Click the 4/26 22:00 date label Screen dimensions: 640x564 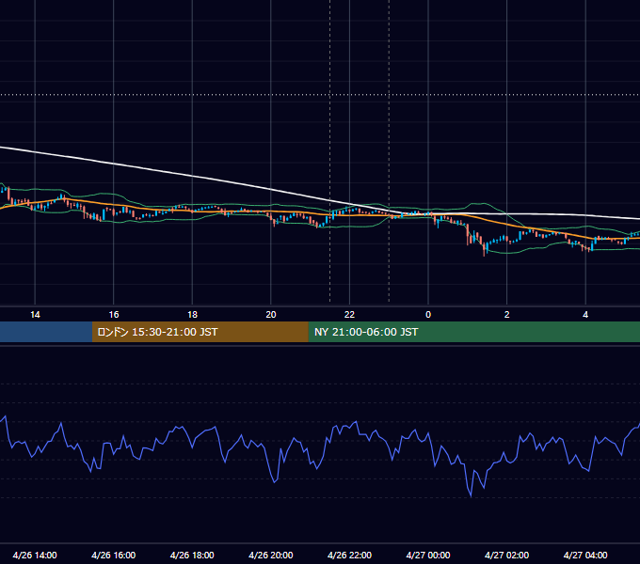point(349,555)
